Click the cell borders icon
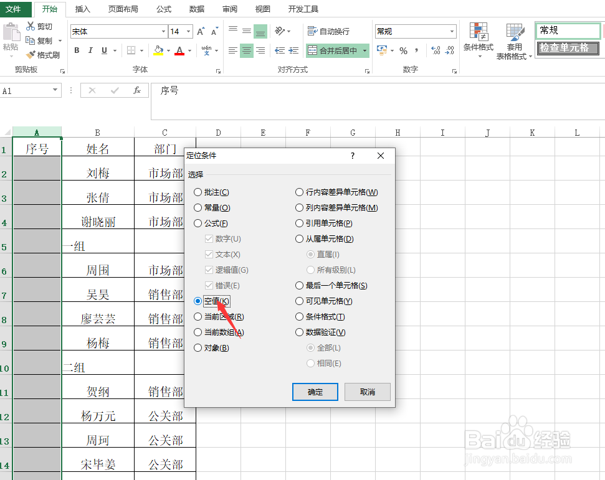605x480 pixels. 131,50
